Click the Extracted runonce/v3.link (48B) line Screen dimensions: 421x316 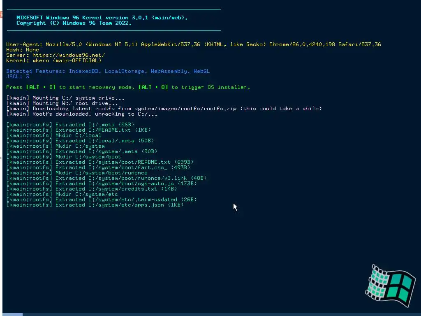click(x=106, y=179)
